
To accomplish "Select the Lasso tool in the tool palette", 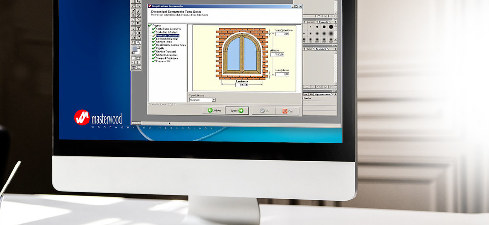I will pyautogui.click(x=133, y=5).
